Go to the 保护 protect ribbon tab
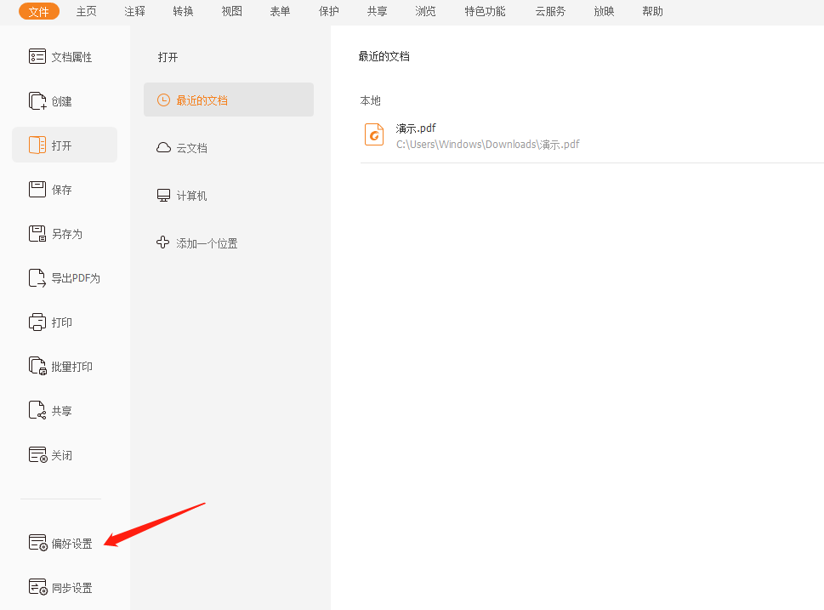Viewport: 824px width, 610px height. coord(328,11)
